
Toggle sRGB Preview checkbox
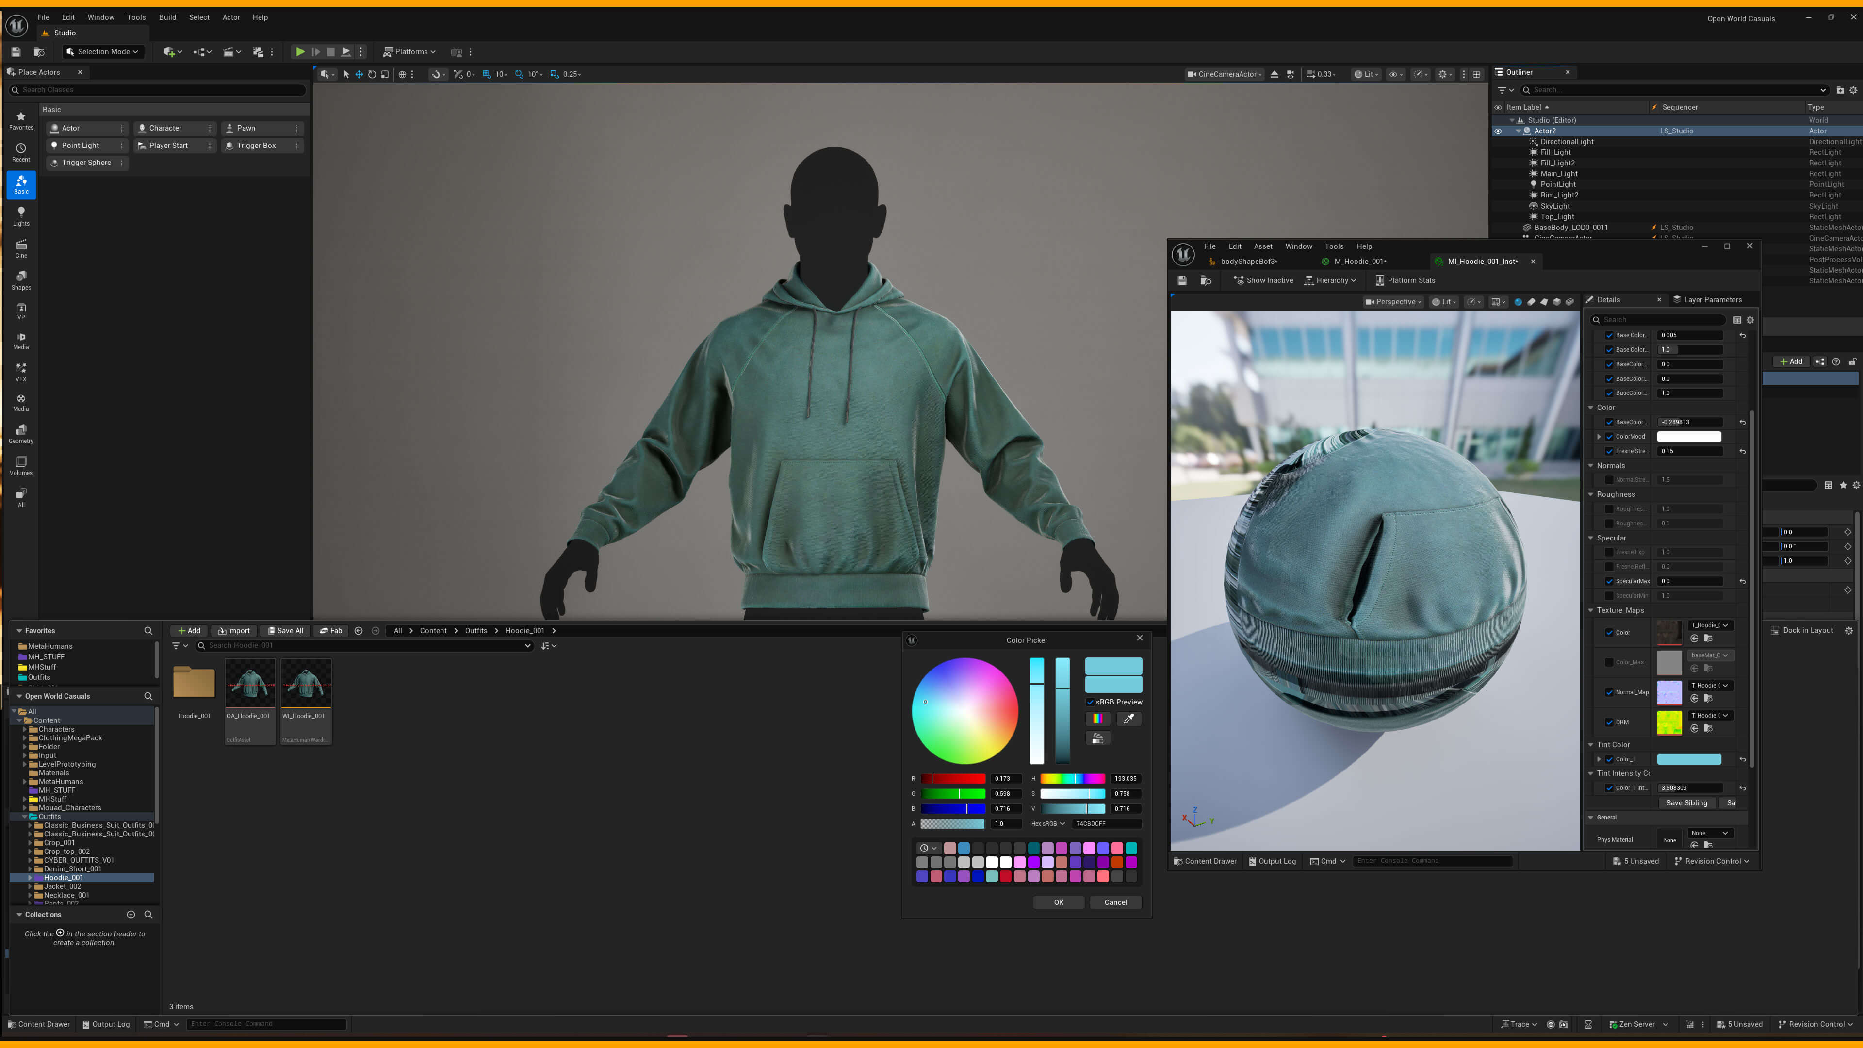click(x=1091, y=702)
